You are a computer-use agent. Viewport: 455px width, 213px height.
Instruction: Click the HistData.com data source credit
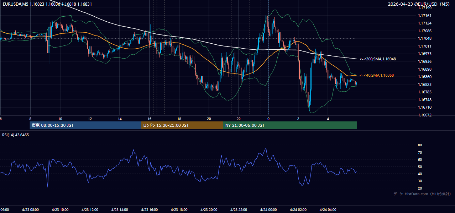(422, 194)
